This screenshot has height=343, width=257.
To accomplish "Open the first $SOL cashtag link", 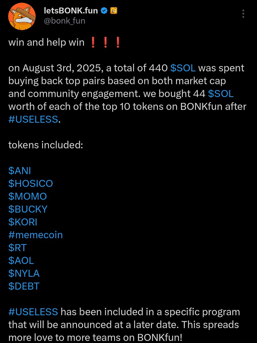I will [x=183, y=68].
